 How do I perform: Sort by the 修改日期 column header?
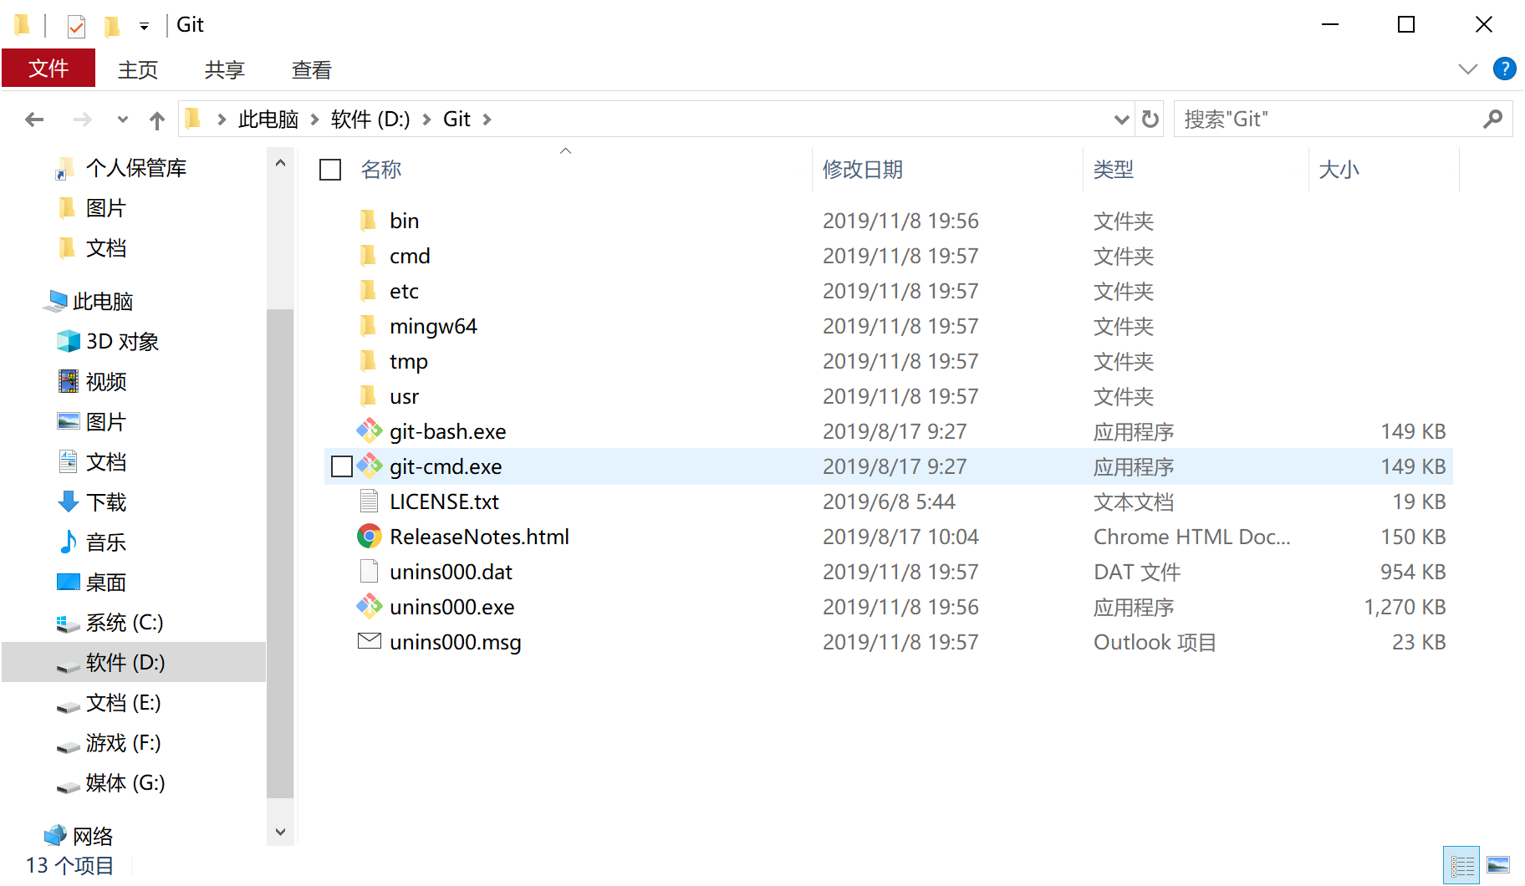tap(863, 170)
